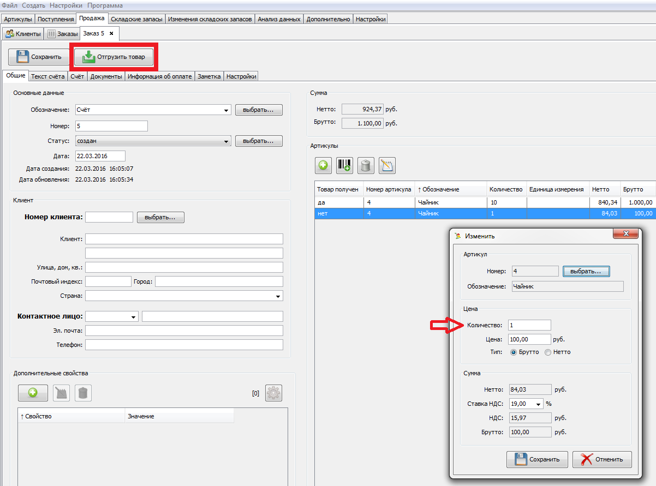Add a new article with green plus icon
Image resolution: width=656 pixels, height=486 pixels.
[323, 165]
